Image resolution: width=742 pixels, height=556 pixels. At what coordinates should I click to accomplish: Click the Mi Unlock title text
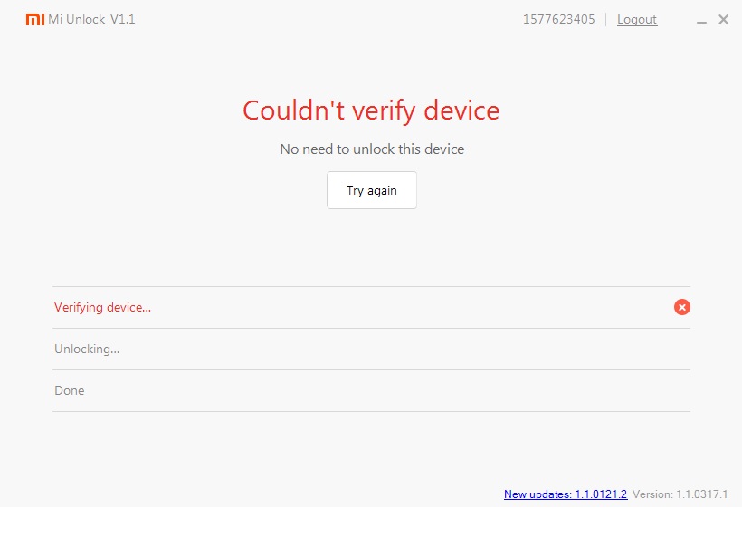tap(77, 20)
